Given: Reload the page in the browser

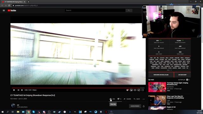Looking at the screenshot, I should [9, 6].
